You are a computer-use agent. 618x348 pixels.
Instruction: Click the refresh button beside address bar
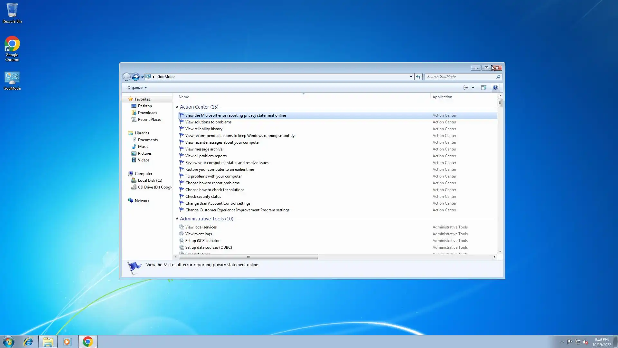(418, 77)
